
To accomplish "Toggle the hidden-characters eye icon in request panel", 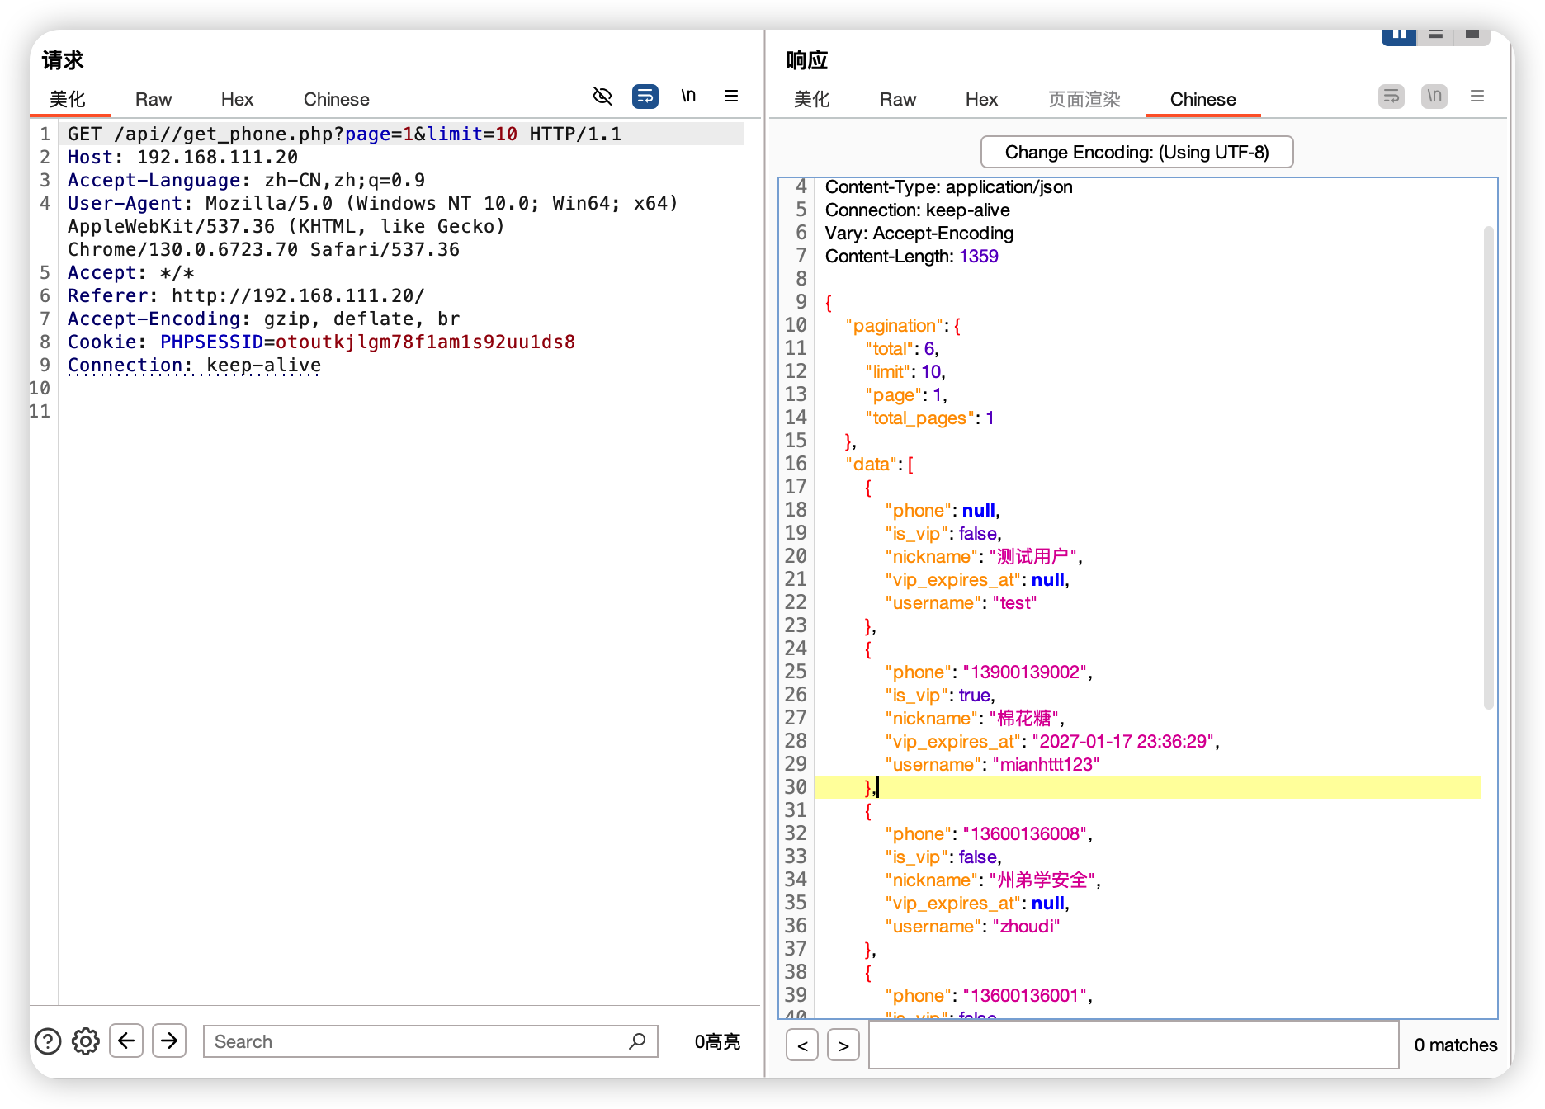I will click(x=602, y=97).
